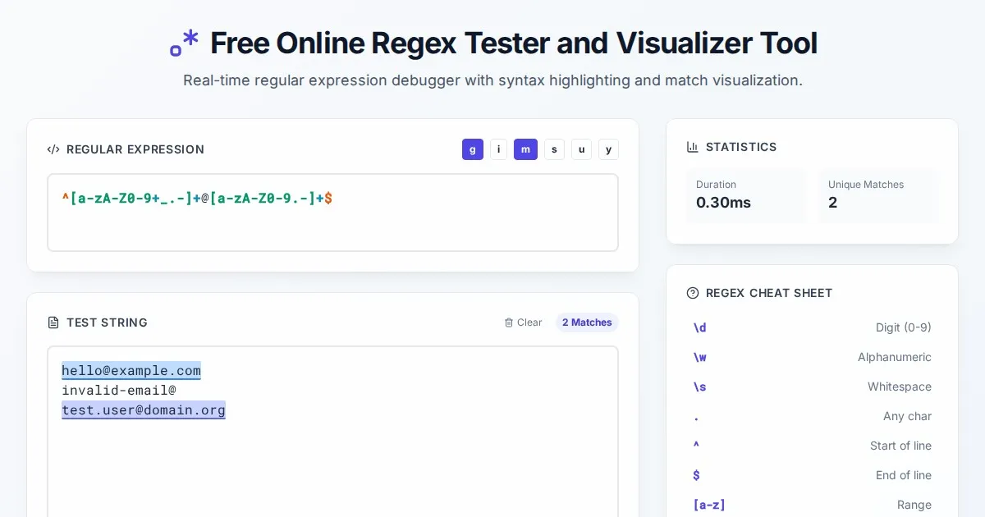Click the bar chart Statistics icon

(x=693, y=147)
